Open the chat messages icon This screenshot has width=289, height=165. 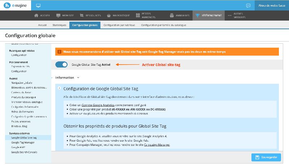(x=248, y=5)
